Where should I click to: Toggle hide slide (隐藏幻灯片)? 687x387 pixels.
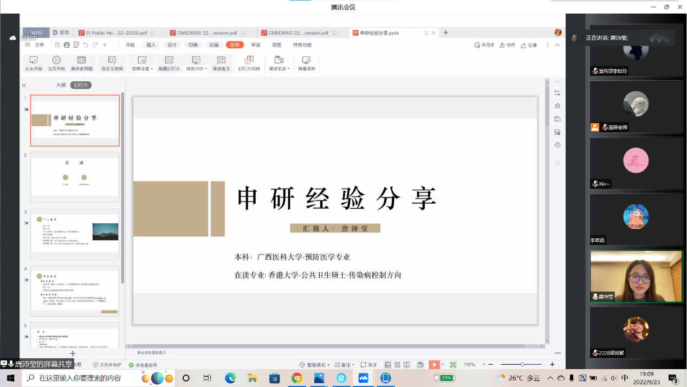pos(169,63)
